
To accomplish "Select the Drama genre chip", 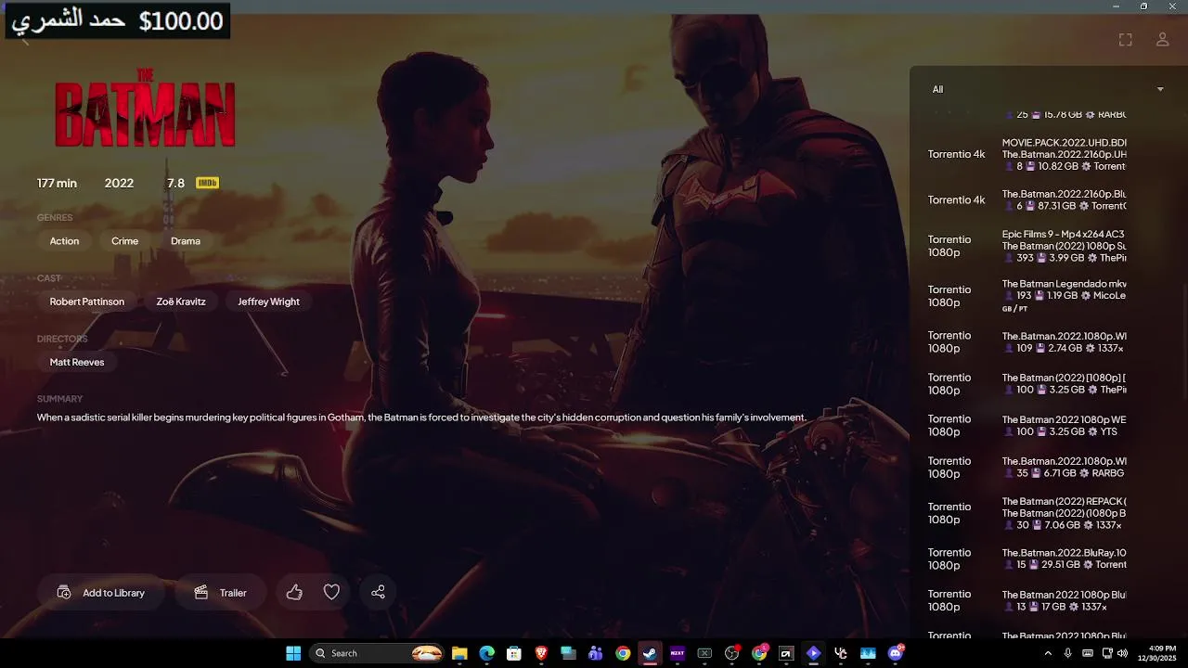I will [x=186, y=240].
